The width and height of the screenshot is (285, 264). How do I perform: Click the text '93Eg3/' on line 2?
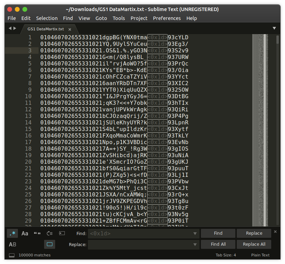click(x=178, y=44)
